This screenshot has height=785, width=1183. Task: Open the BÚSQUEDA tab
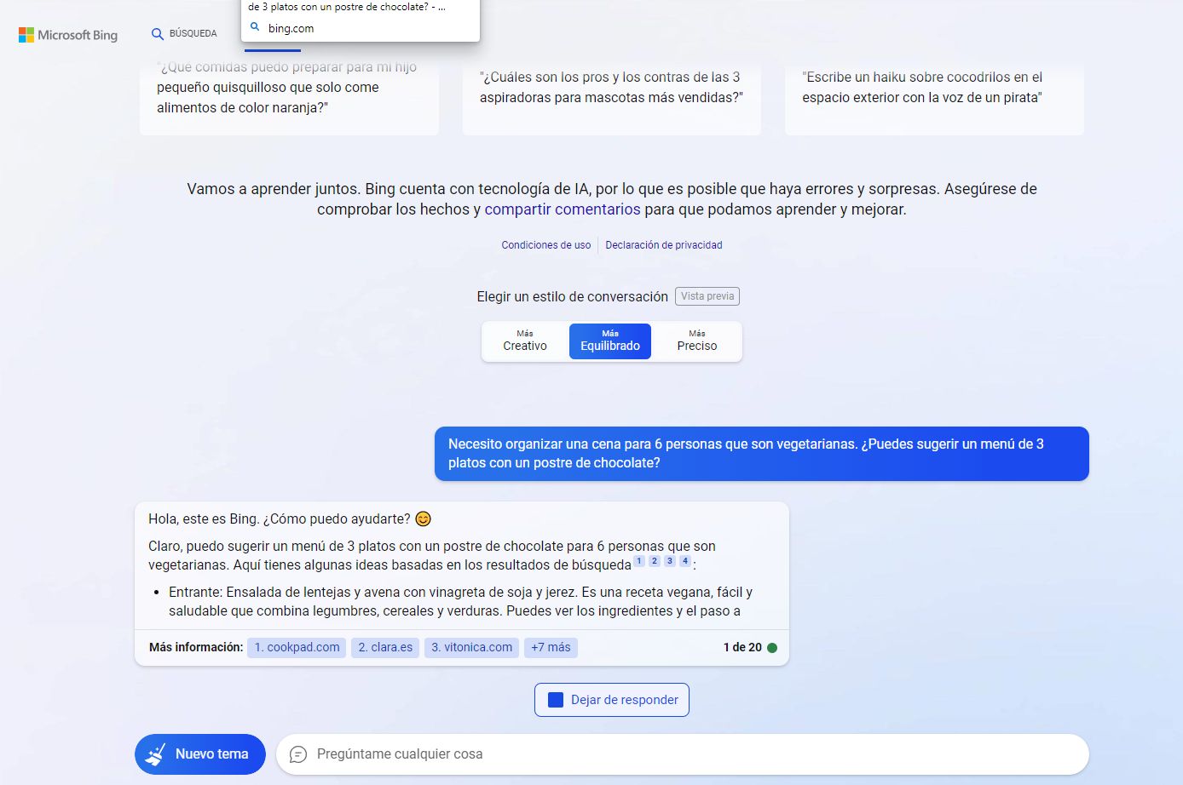[x=193, y=34]
